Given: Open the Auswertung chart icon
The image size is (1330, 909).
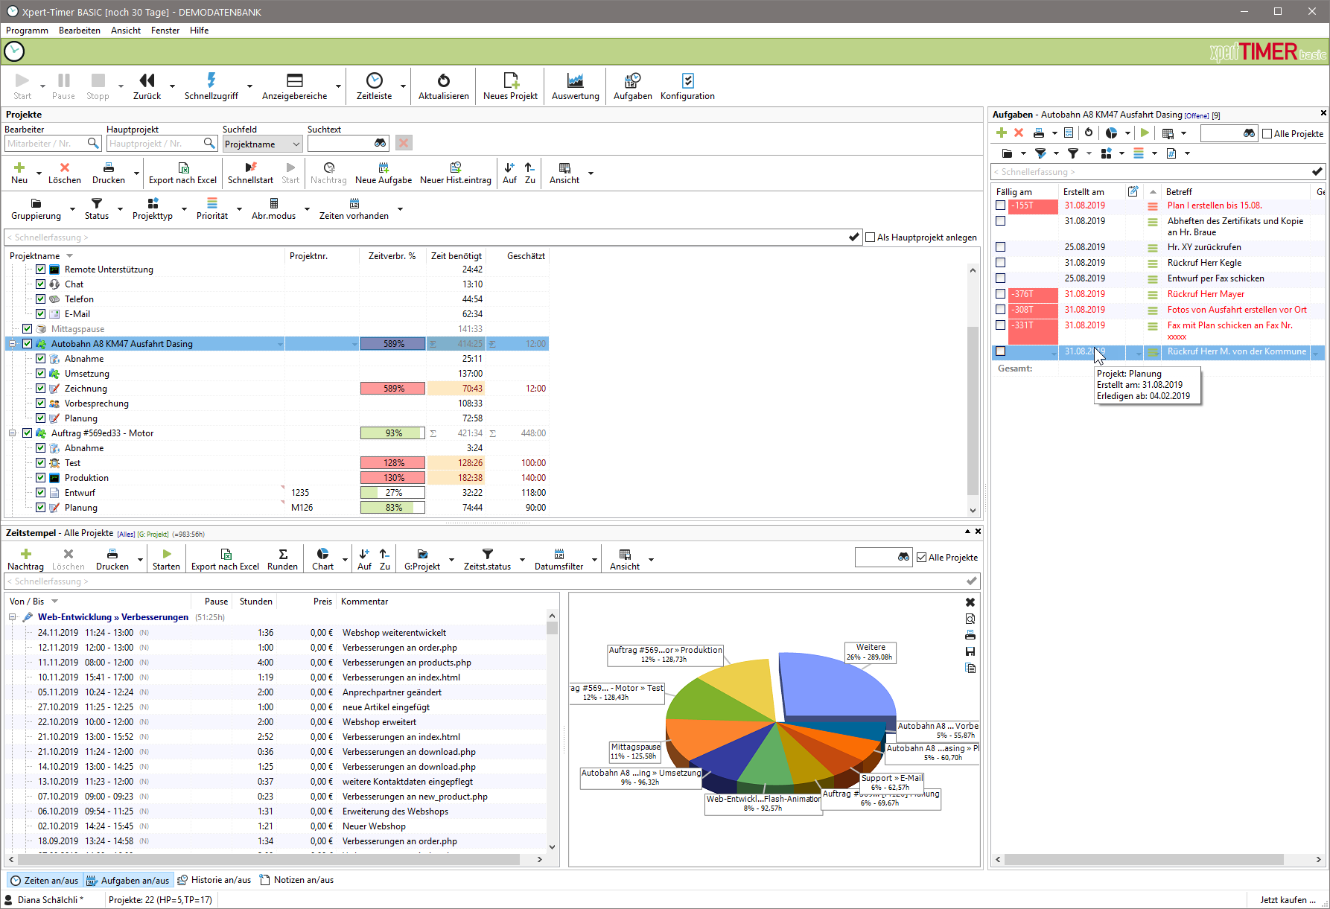Looking at the screenshot, I should pyautogui.click(x=575, y=81).
